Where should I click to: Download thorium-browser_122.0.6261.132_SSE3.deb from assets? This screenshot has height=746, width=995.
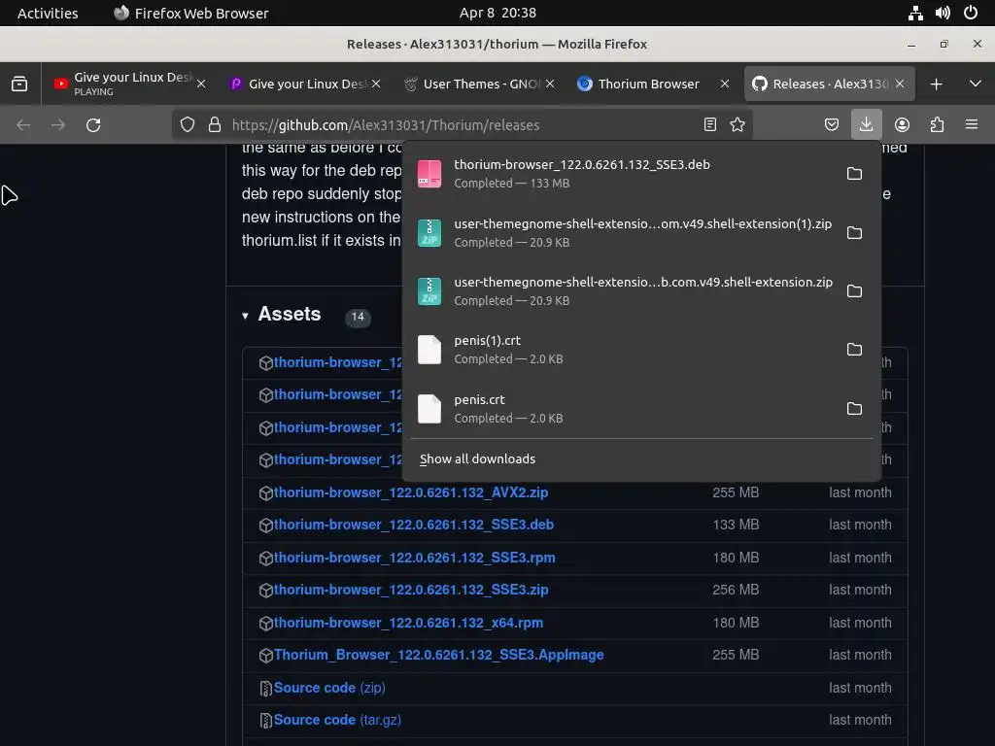[414, 525]
